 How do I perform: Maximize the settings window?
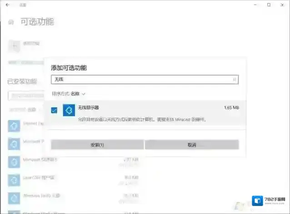click(269, 5)
